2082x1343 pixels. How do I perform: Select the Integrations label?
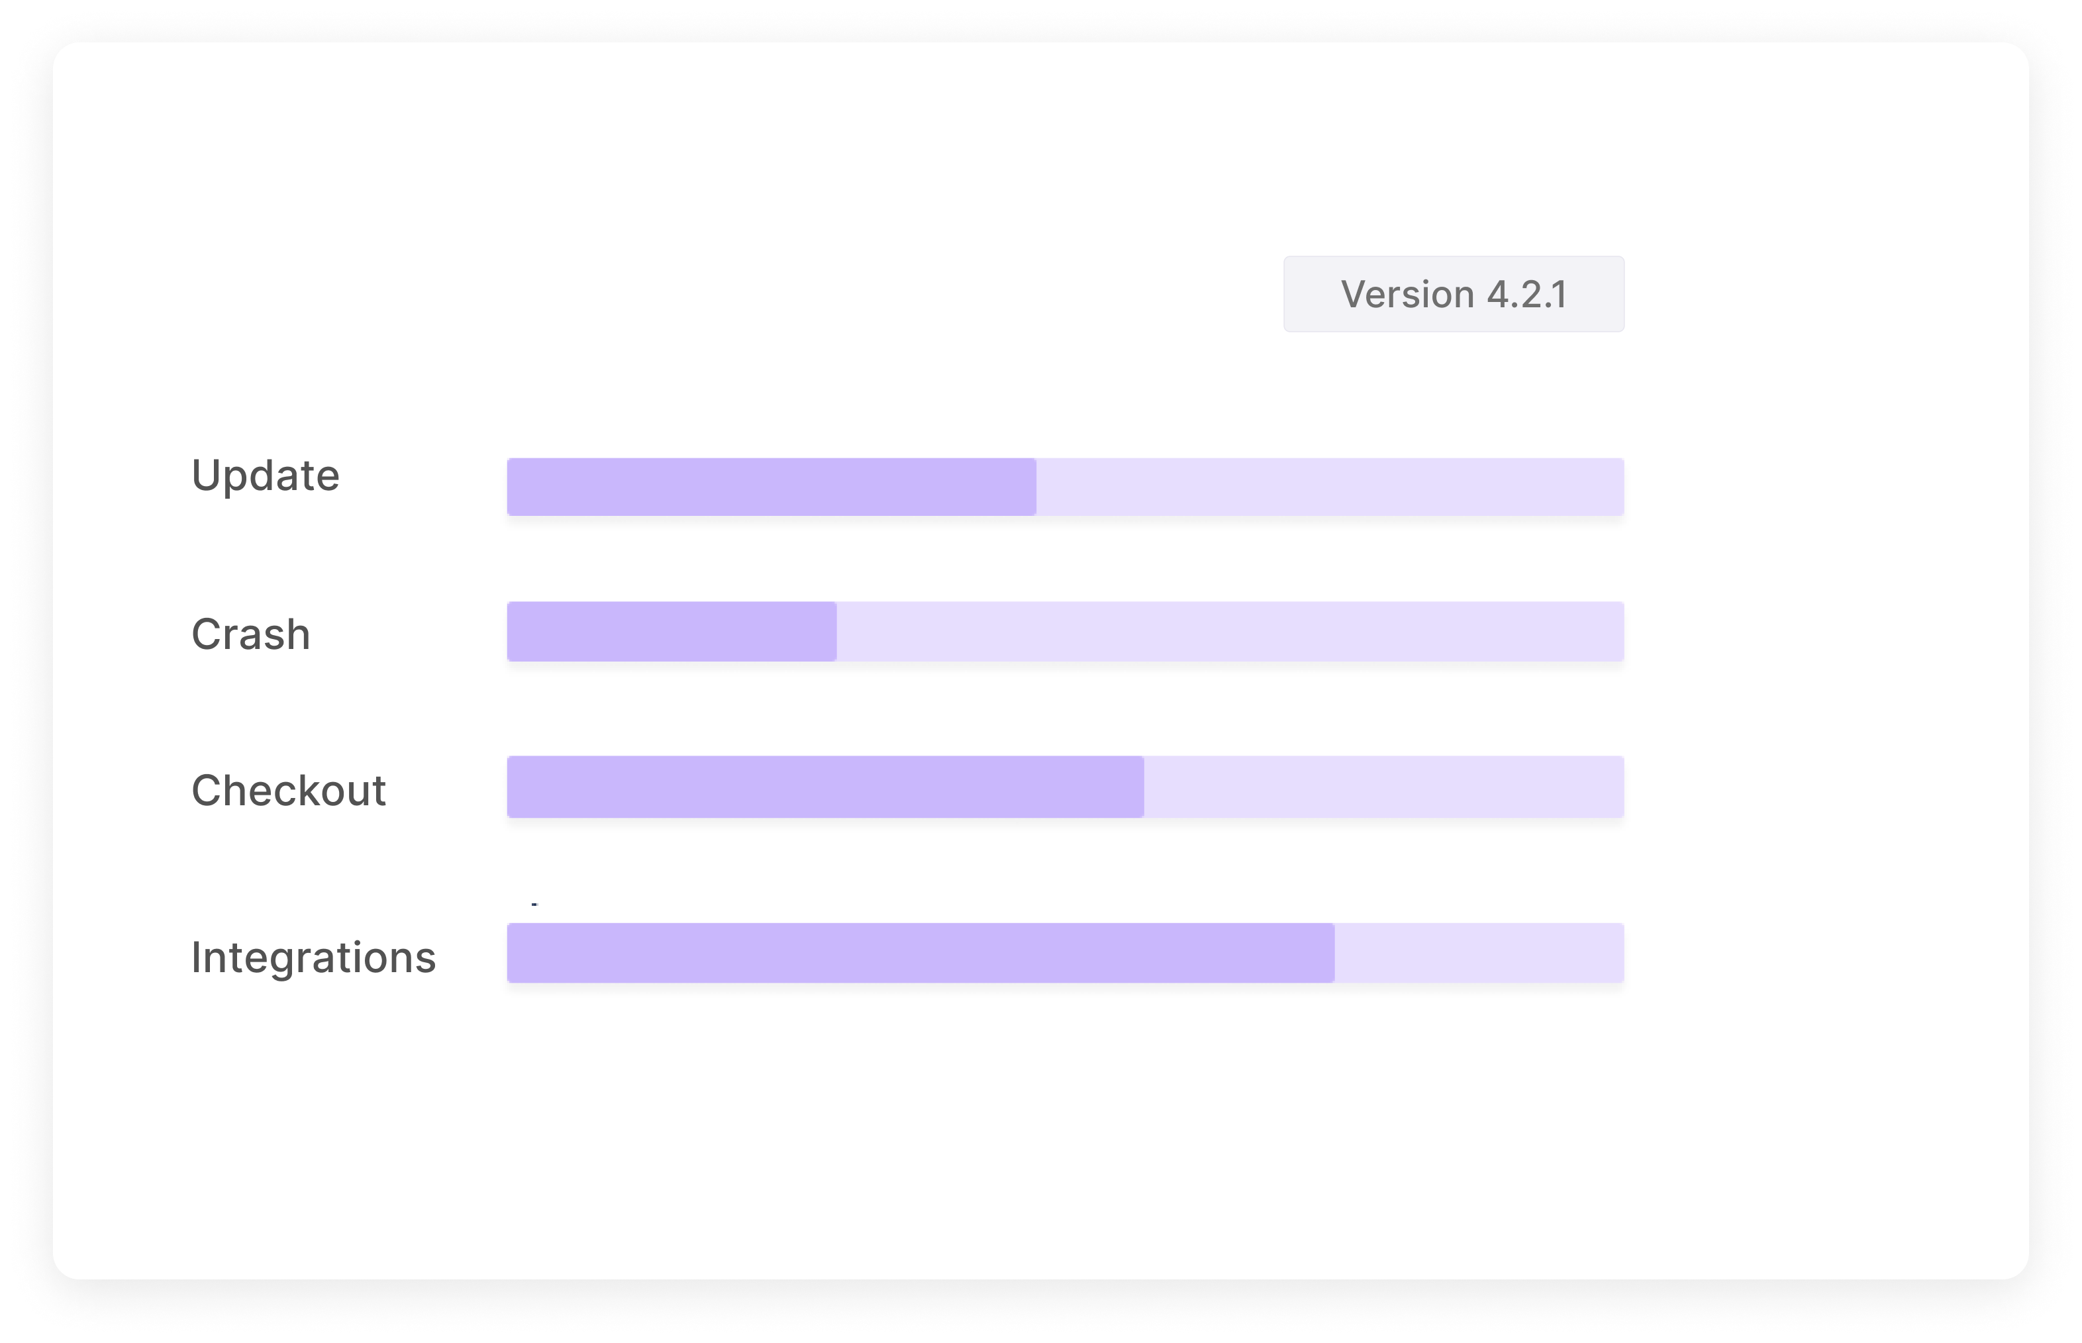(313, 958)
